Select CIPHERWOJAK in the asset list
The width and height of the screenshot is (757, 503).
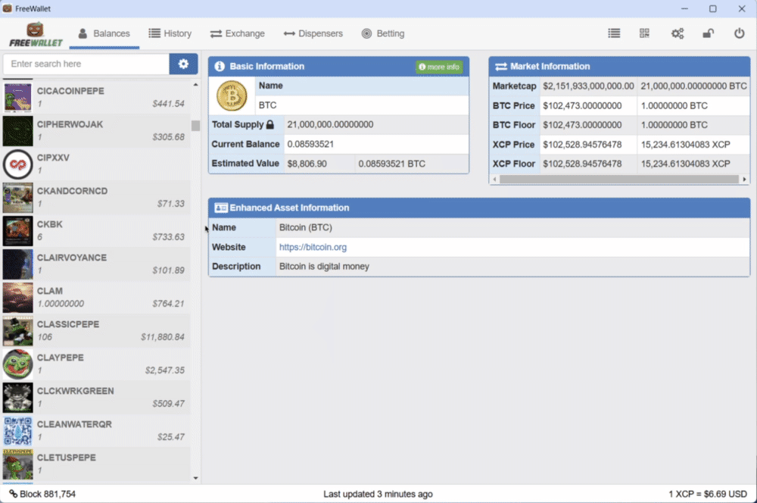point(96,130)
